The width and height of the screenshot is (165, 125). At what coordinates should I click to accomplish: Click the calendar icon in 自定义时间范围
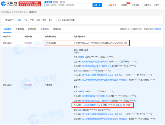(x=59, y=20)
